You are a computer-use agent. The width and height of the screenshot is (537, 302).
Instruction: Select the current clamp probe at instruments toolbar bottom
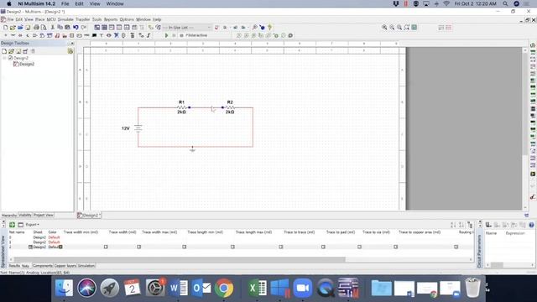pos(533,197)
